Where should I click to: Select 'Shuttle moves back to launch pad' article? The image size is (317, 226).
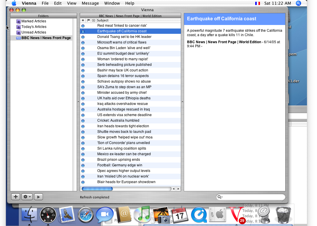(130, 132)
